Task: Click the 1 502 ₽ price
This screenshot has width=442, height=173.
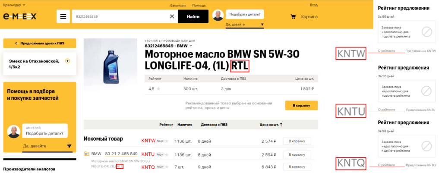Action: coord(306,89)
